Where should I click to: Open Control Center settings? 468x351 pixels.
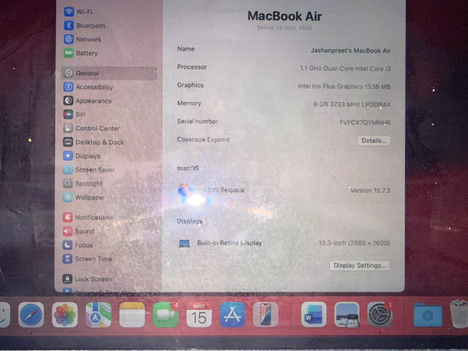(x=91, y=128)
